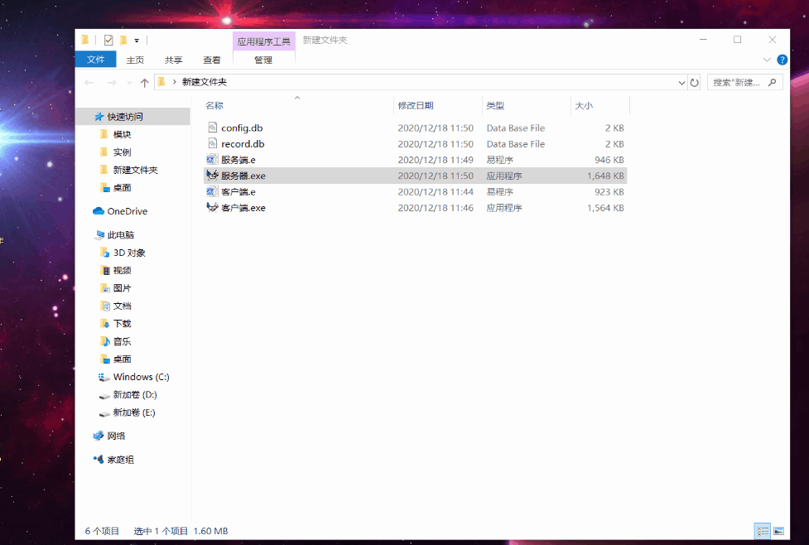Open 桌面 under 此电脑
Screen dimensions: 809x545
pos(123,359)
